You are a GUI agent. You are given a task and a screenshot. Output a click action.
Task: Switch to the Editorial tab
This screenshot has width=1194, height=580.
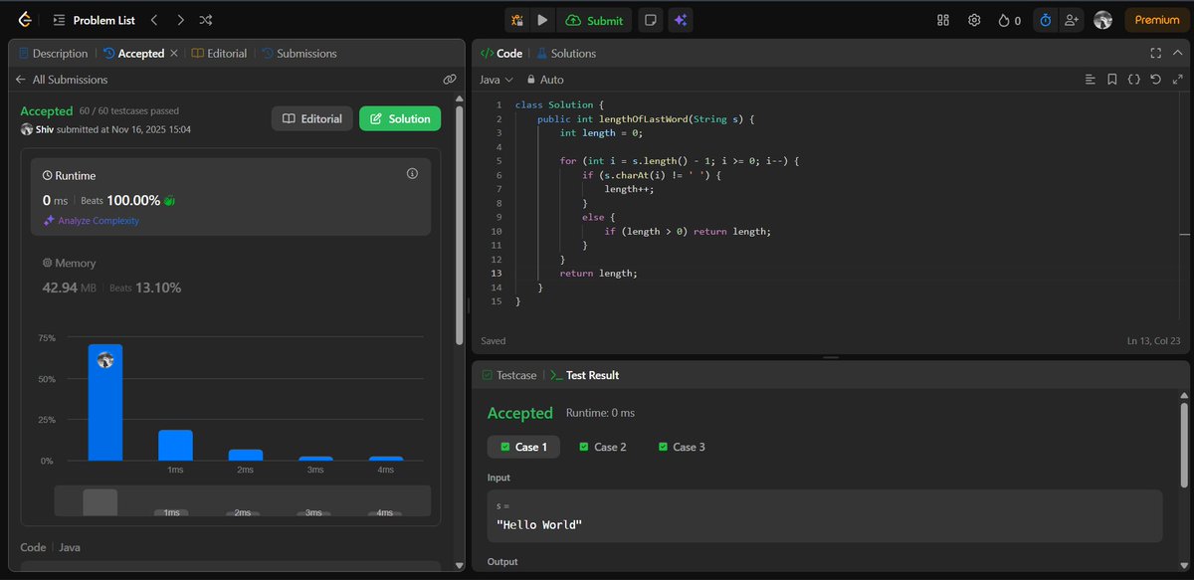click(219, 54)
